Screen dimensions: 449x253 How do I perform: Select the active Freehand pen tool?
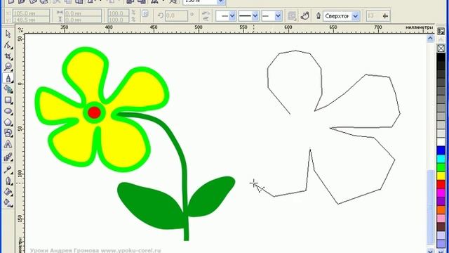coord(8,78)
